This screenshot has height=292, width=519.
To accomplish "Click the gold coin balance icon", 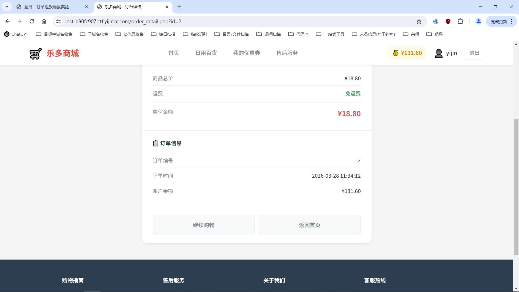I will pyautogui.click(x=396, y=53).
